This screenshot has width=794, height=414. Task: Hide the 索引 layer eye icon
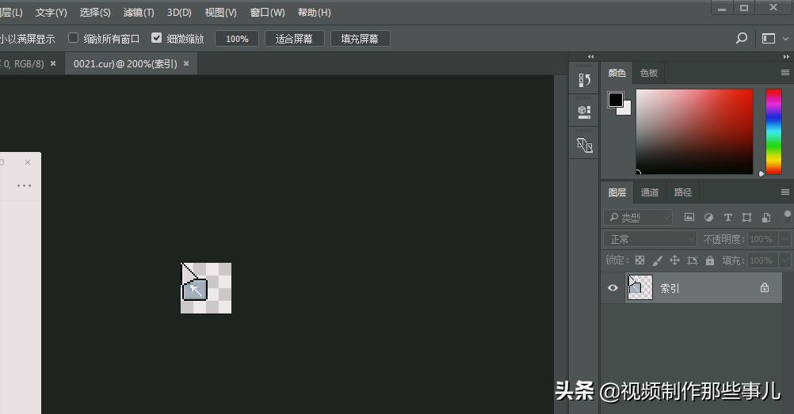(x=613, y=287)
